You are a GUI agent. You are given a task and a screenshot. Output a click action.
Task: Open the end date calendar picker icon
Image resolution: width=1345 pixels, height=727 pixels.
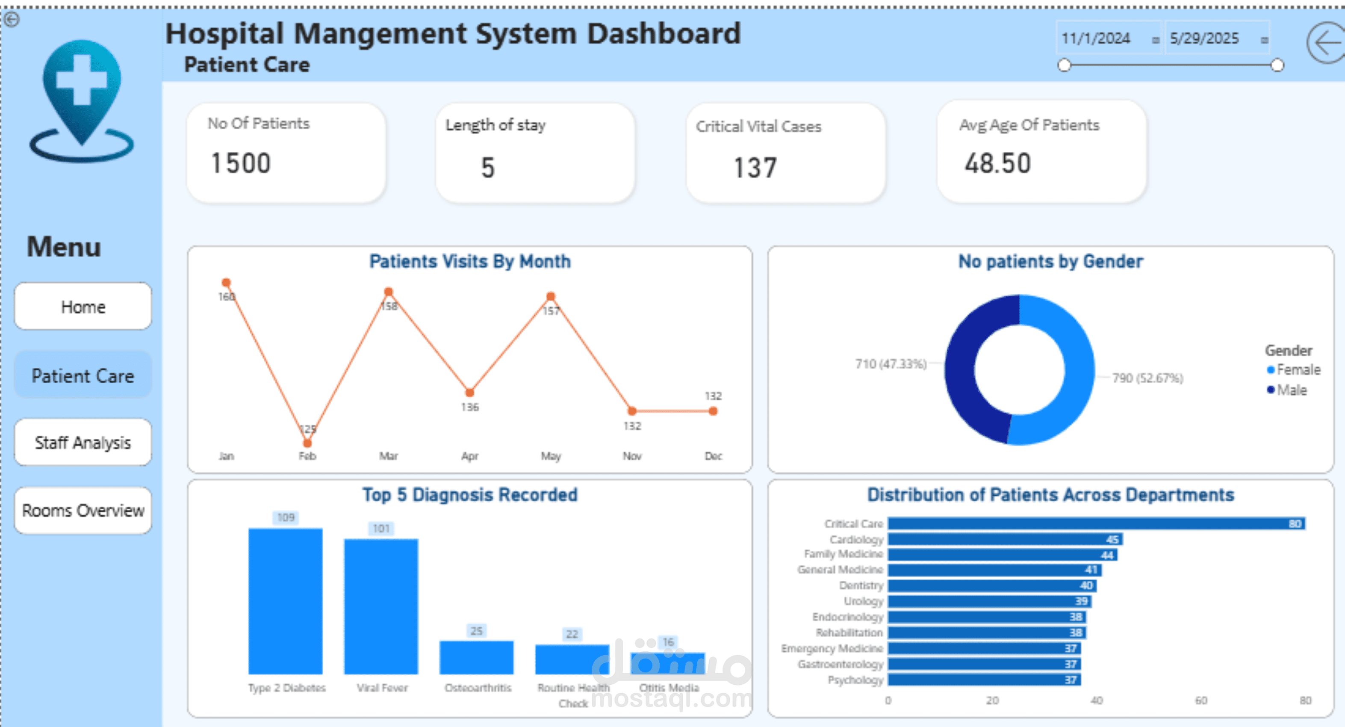(x=1264, y=40)
